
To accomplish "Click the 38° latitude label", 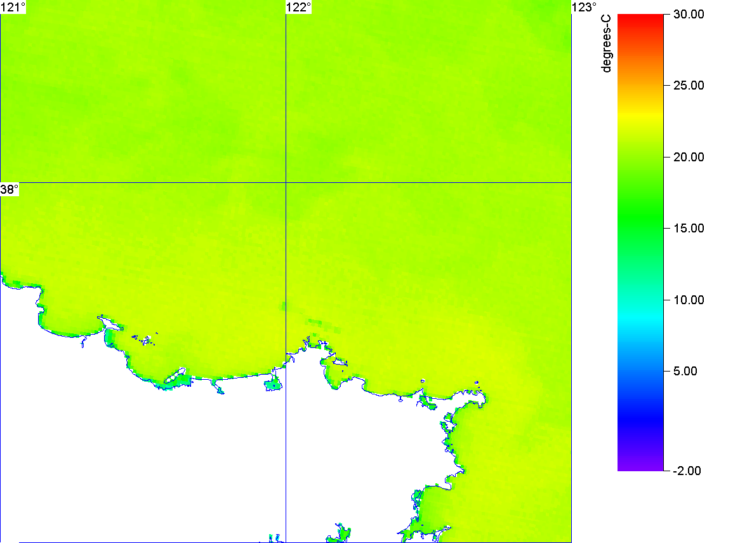I will coord(10,189).
